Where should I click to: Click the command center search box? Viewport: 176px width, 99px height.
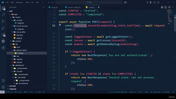pos(89,2)
